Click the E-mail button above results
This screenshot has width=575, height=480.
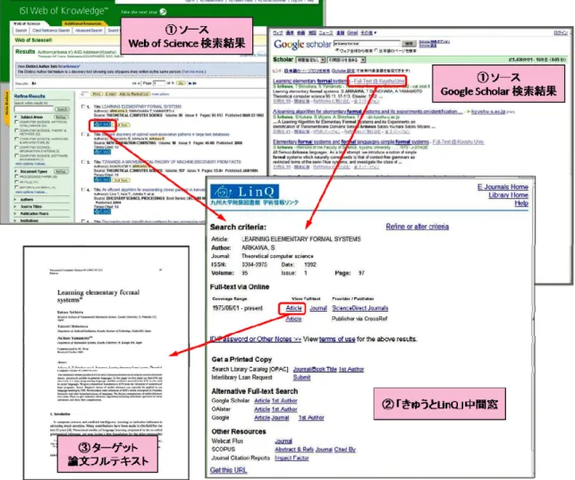click(x=110, y=94)
